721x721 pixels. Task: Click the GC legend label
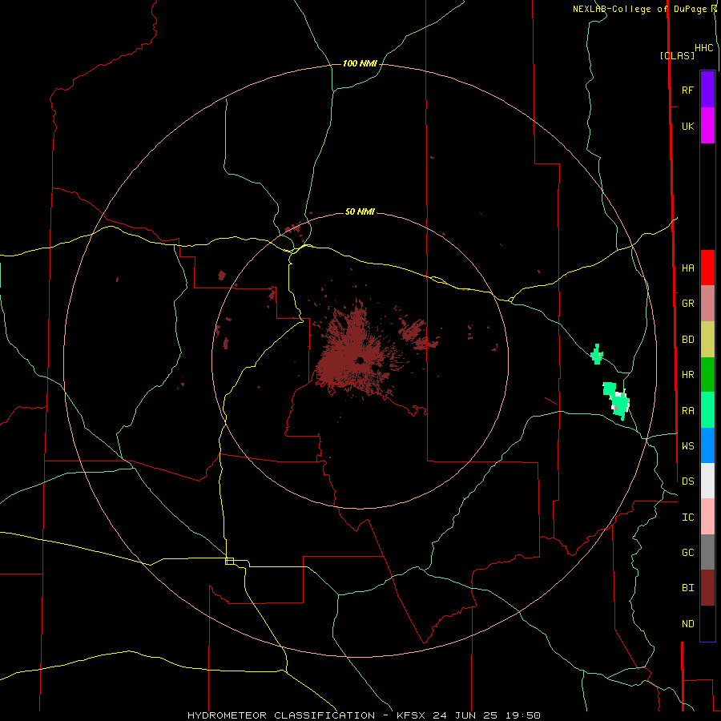(687, 553)
